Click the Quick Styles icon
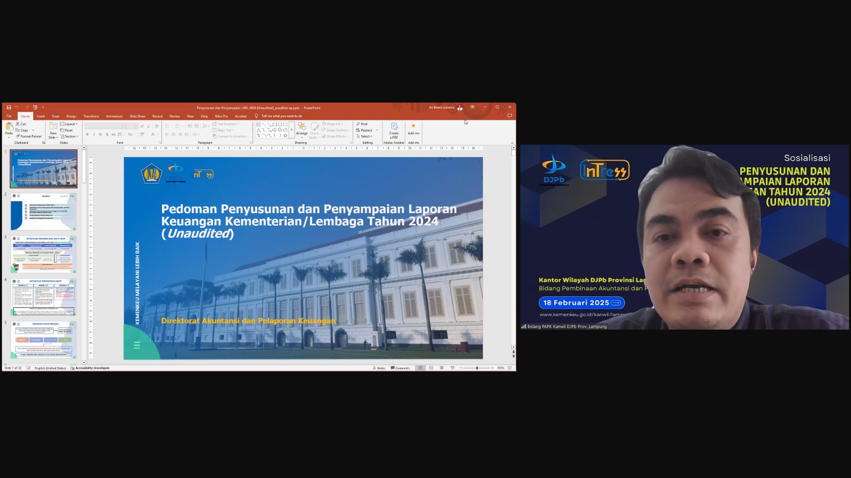Image resolution: width=851 pixels, height=478 pixels. coord(314,130)
